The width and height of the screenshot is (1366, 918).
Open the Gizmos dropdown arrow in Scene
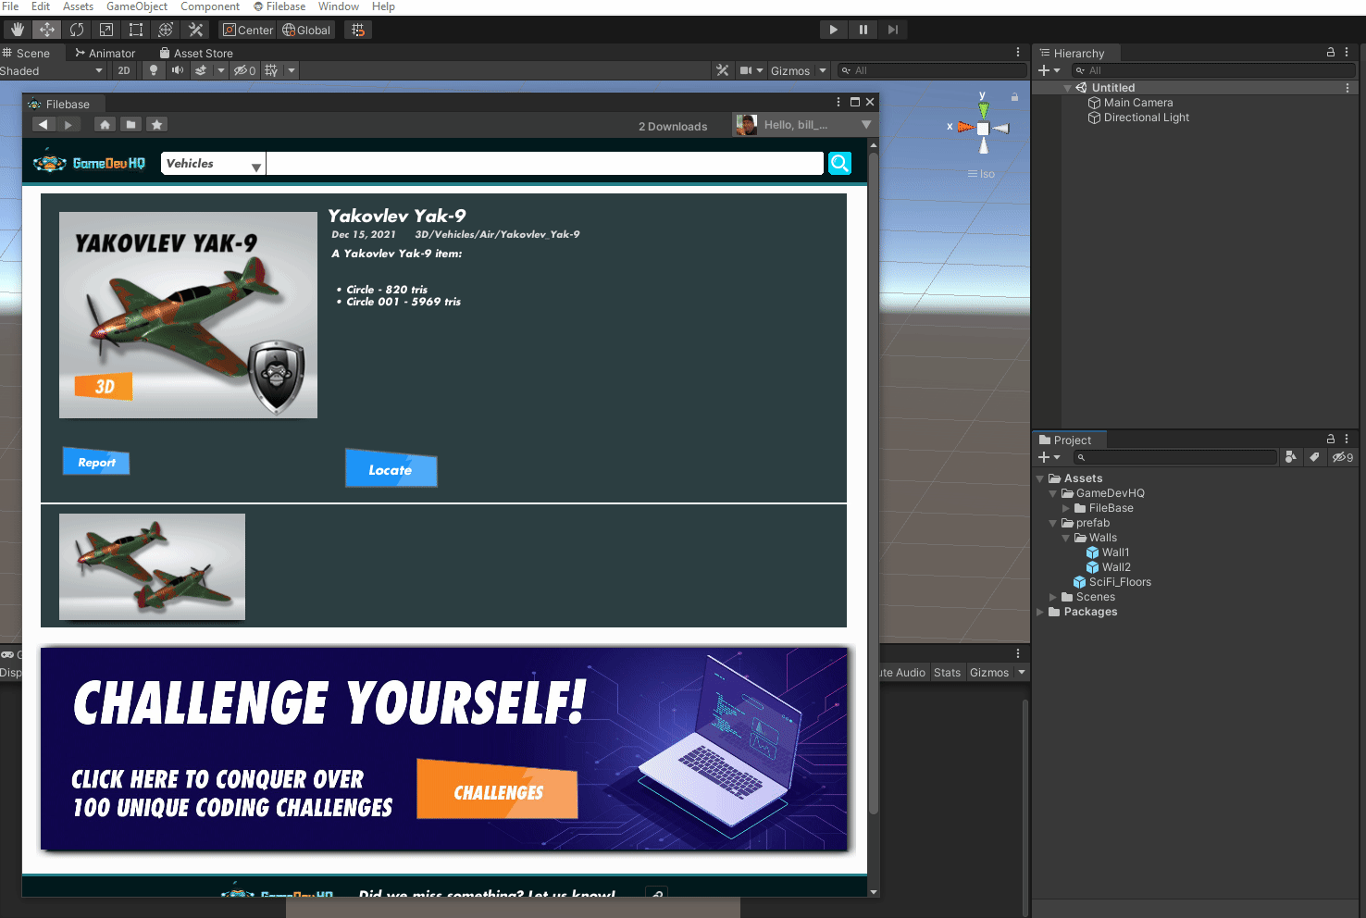click(823, 70)
